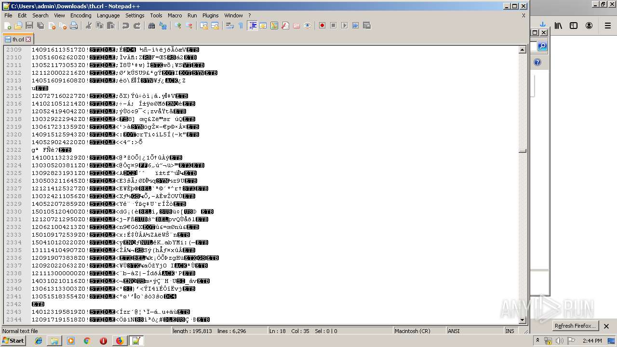Open the Settings menu

pyautogui.click(x=135, y=15)
